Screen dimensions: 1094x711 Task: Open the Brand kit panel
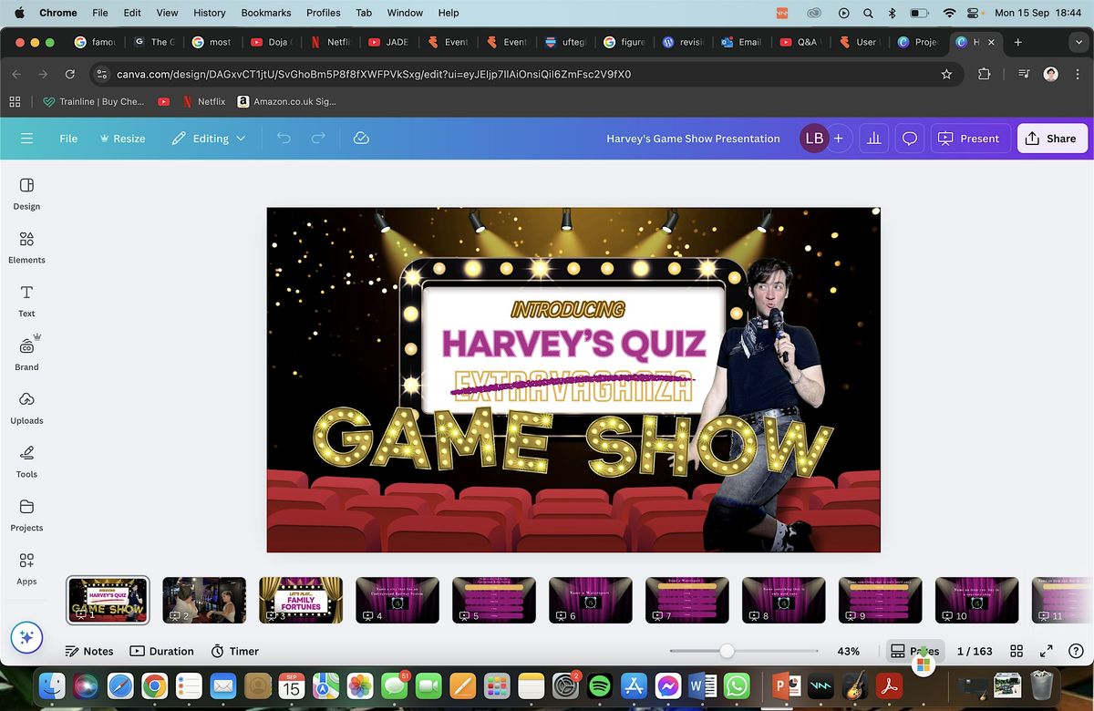coord(26,353)
